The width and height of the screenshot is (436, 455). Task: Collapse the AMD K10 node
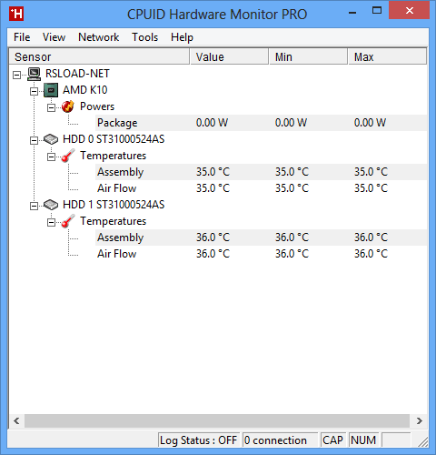pos(34,91)
